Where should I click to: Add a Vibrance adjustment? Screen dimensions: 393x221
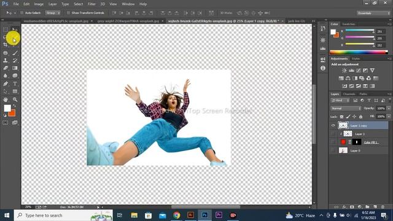click(372, 71)
